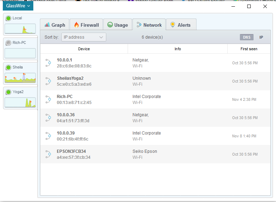The image size is (276, 202).
Task: Click the network node icon beside 10.0.0.1
Action: point(48,63)
